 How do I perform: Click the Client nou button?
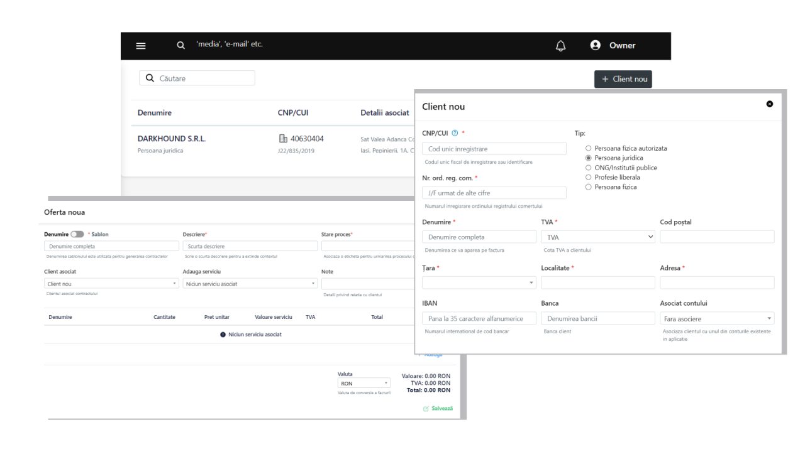click(x=623, y=79)
